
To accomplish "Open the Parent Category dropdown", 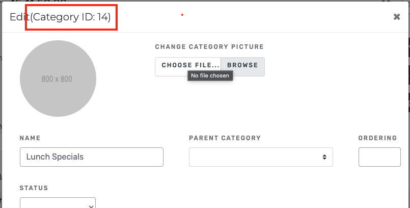I will click(x=261, y=157).
